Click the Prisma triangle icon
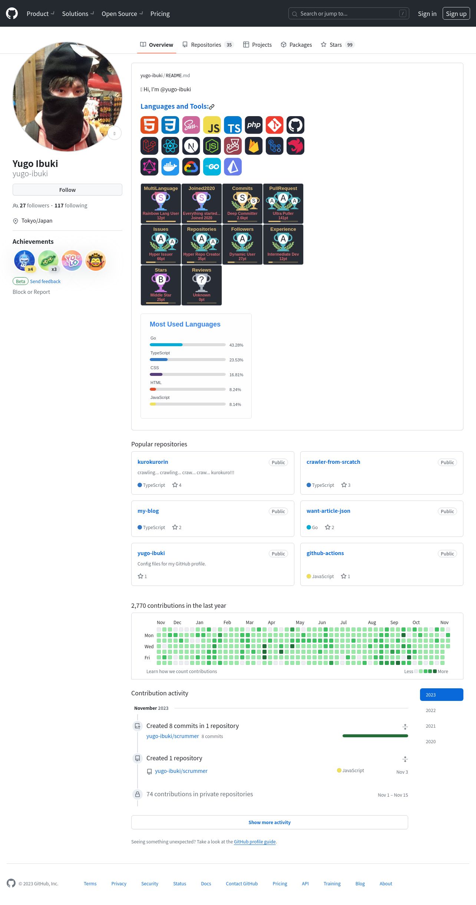Screen dimensions: 476x905 (x=233, y=167)
